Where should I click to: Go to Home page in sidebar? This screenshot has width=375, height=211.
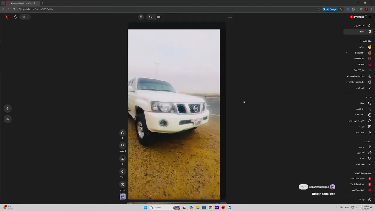pos(358,26)
